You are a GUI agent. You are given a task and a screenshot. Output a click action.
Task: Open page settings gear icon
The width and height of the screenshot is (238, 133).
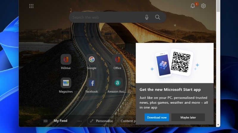(203, 6)
